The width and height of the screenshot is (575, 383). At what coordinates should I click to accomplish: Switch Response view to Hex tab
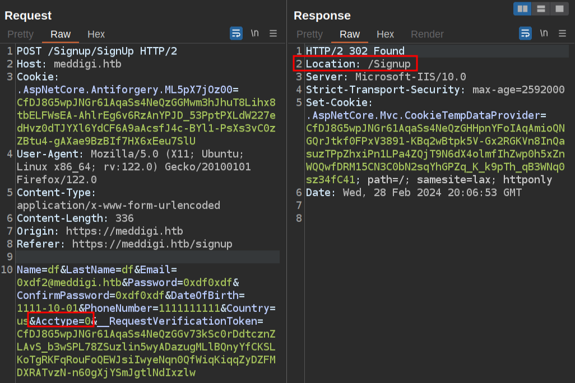(x=385, y=34)
